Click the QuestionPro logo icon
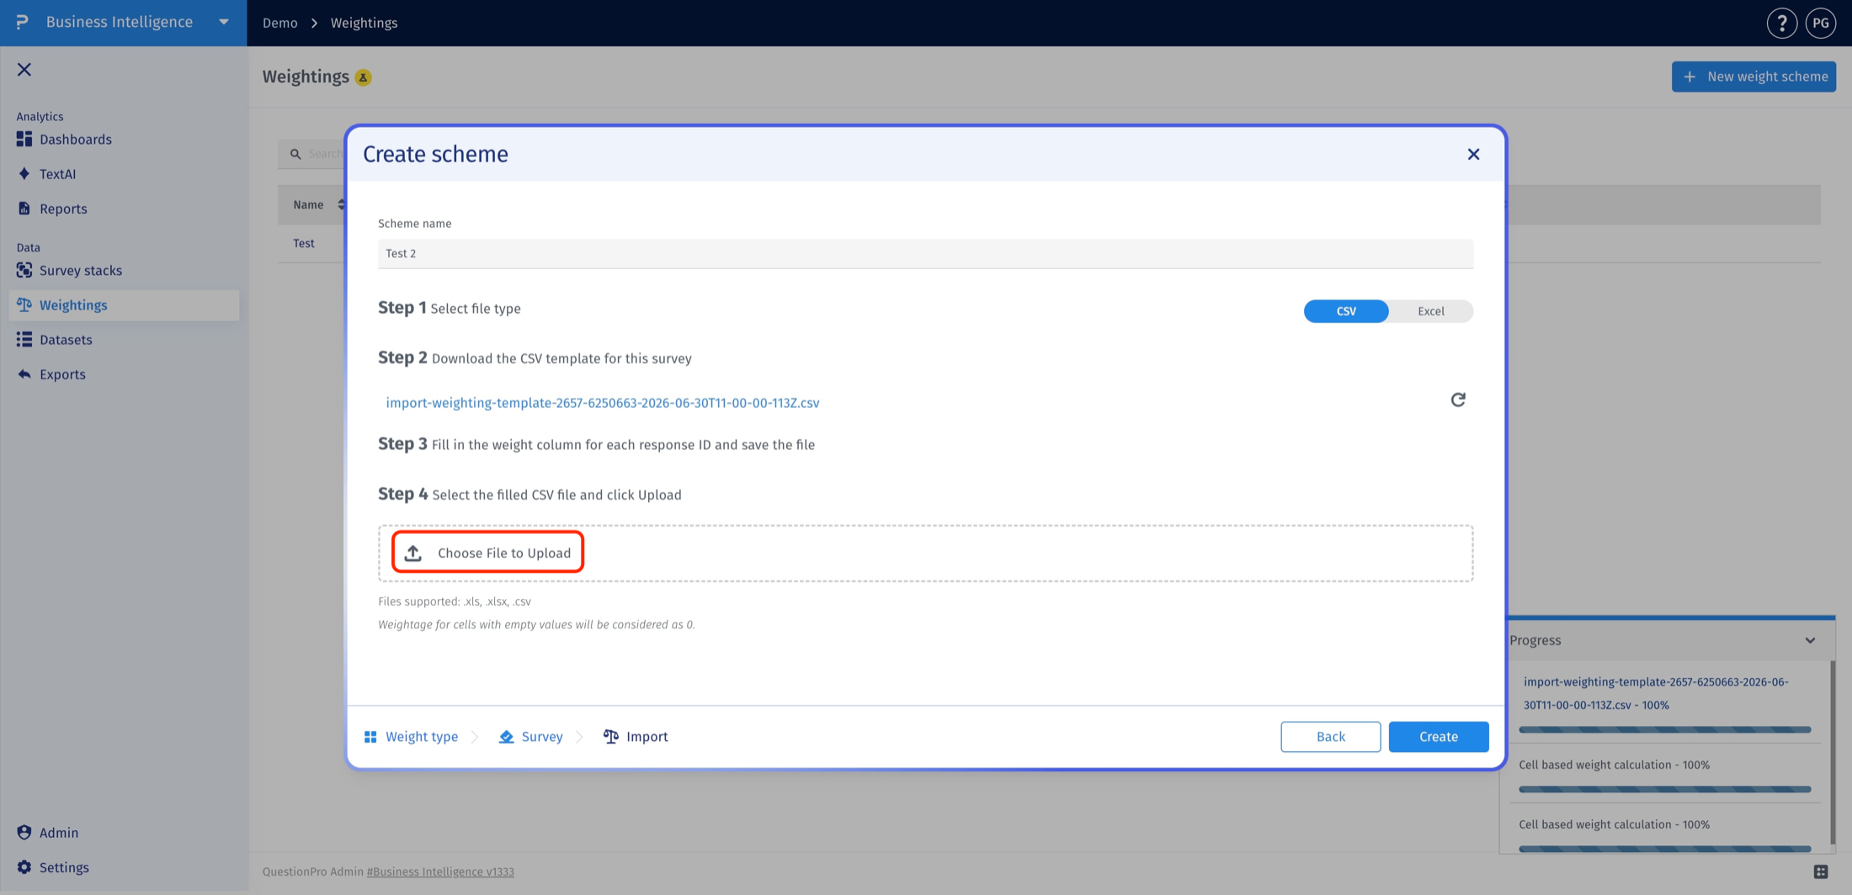The width and height of the screenshot is (1852, 895). [x=23, y=22]
